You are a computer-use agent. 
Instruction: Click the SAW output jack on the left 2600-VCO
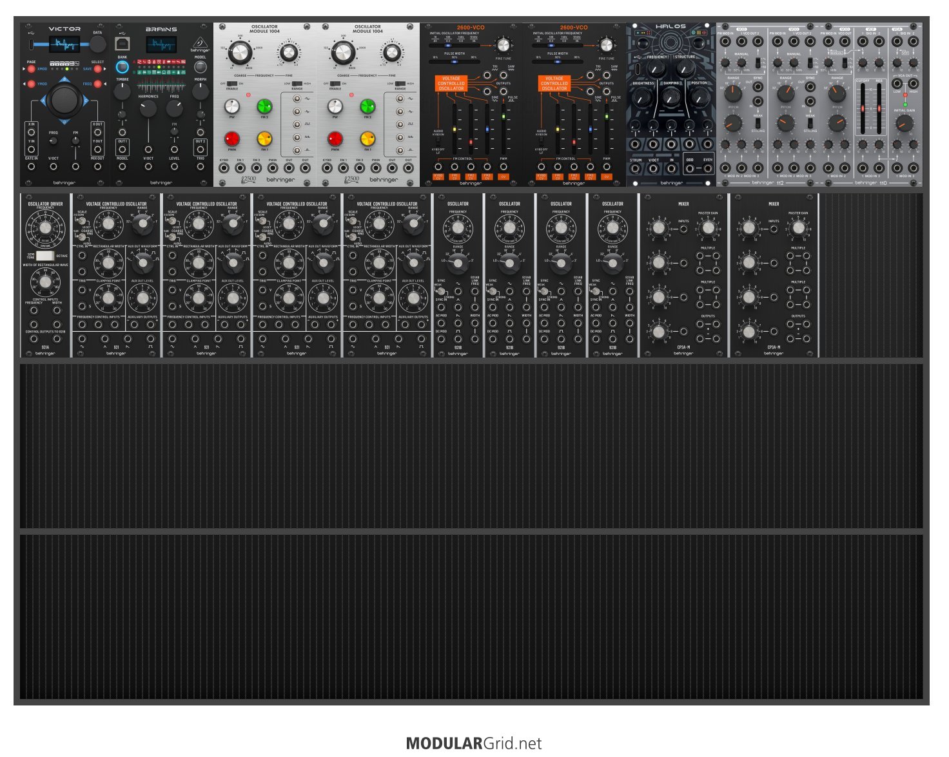(504, 75)
